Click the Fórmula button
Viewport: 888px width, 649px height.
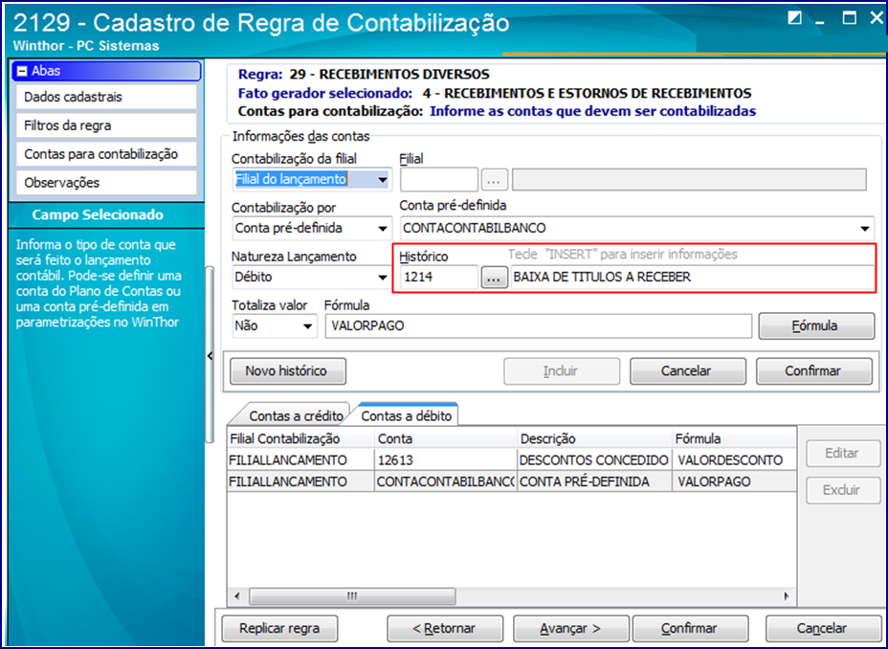pyautogui.click(x=816, y=326)
